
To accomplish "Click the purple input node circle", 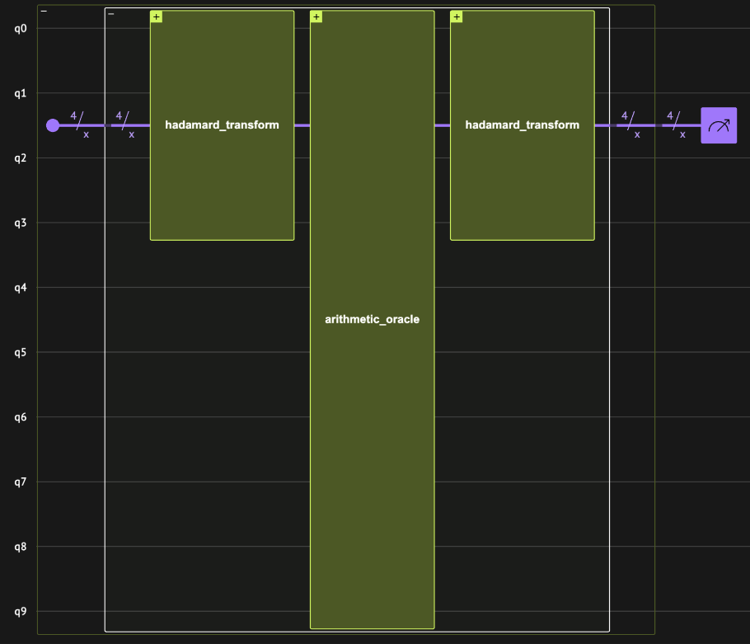I will pos(53,125).
